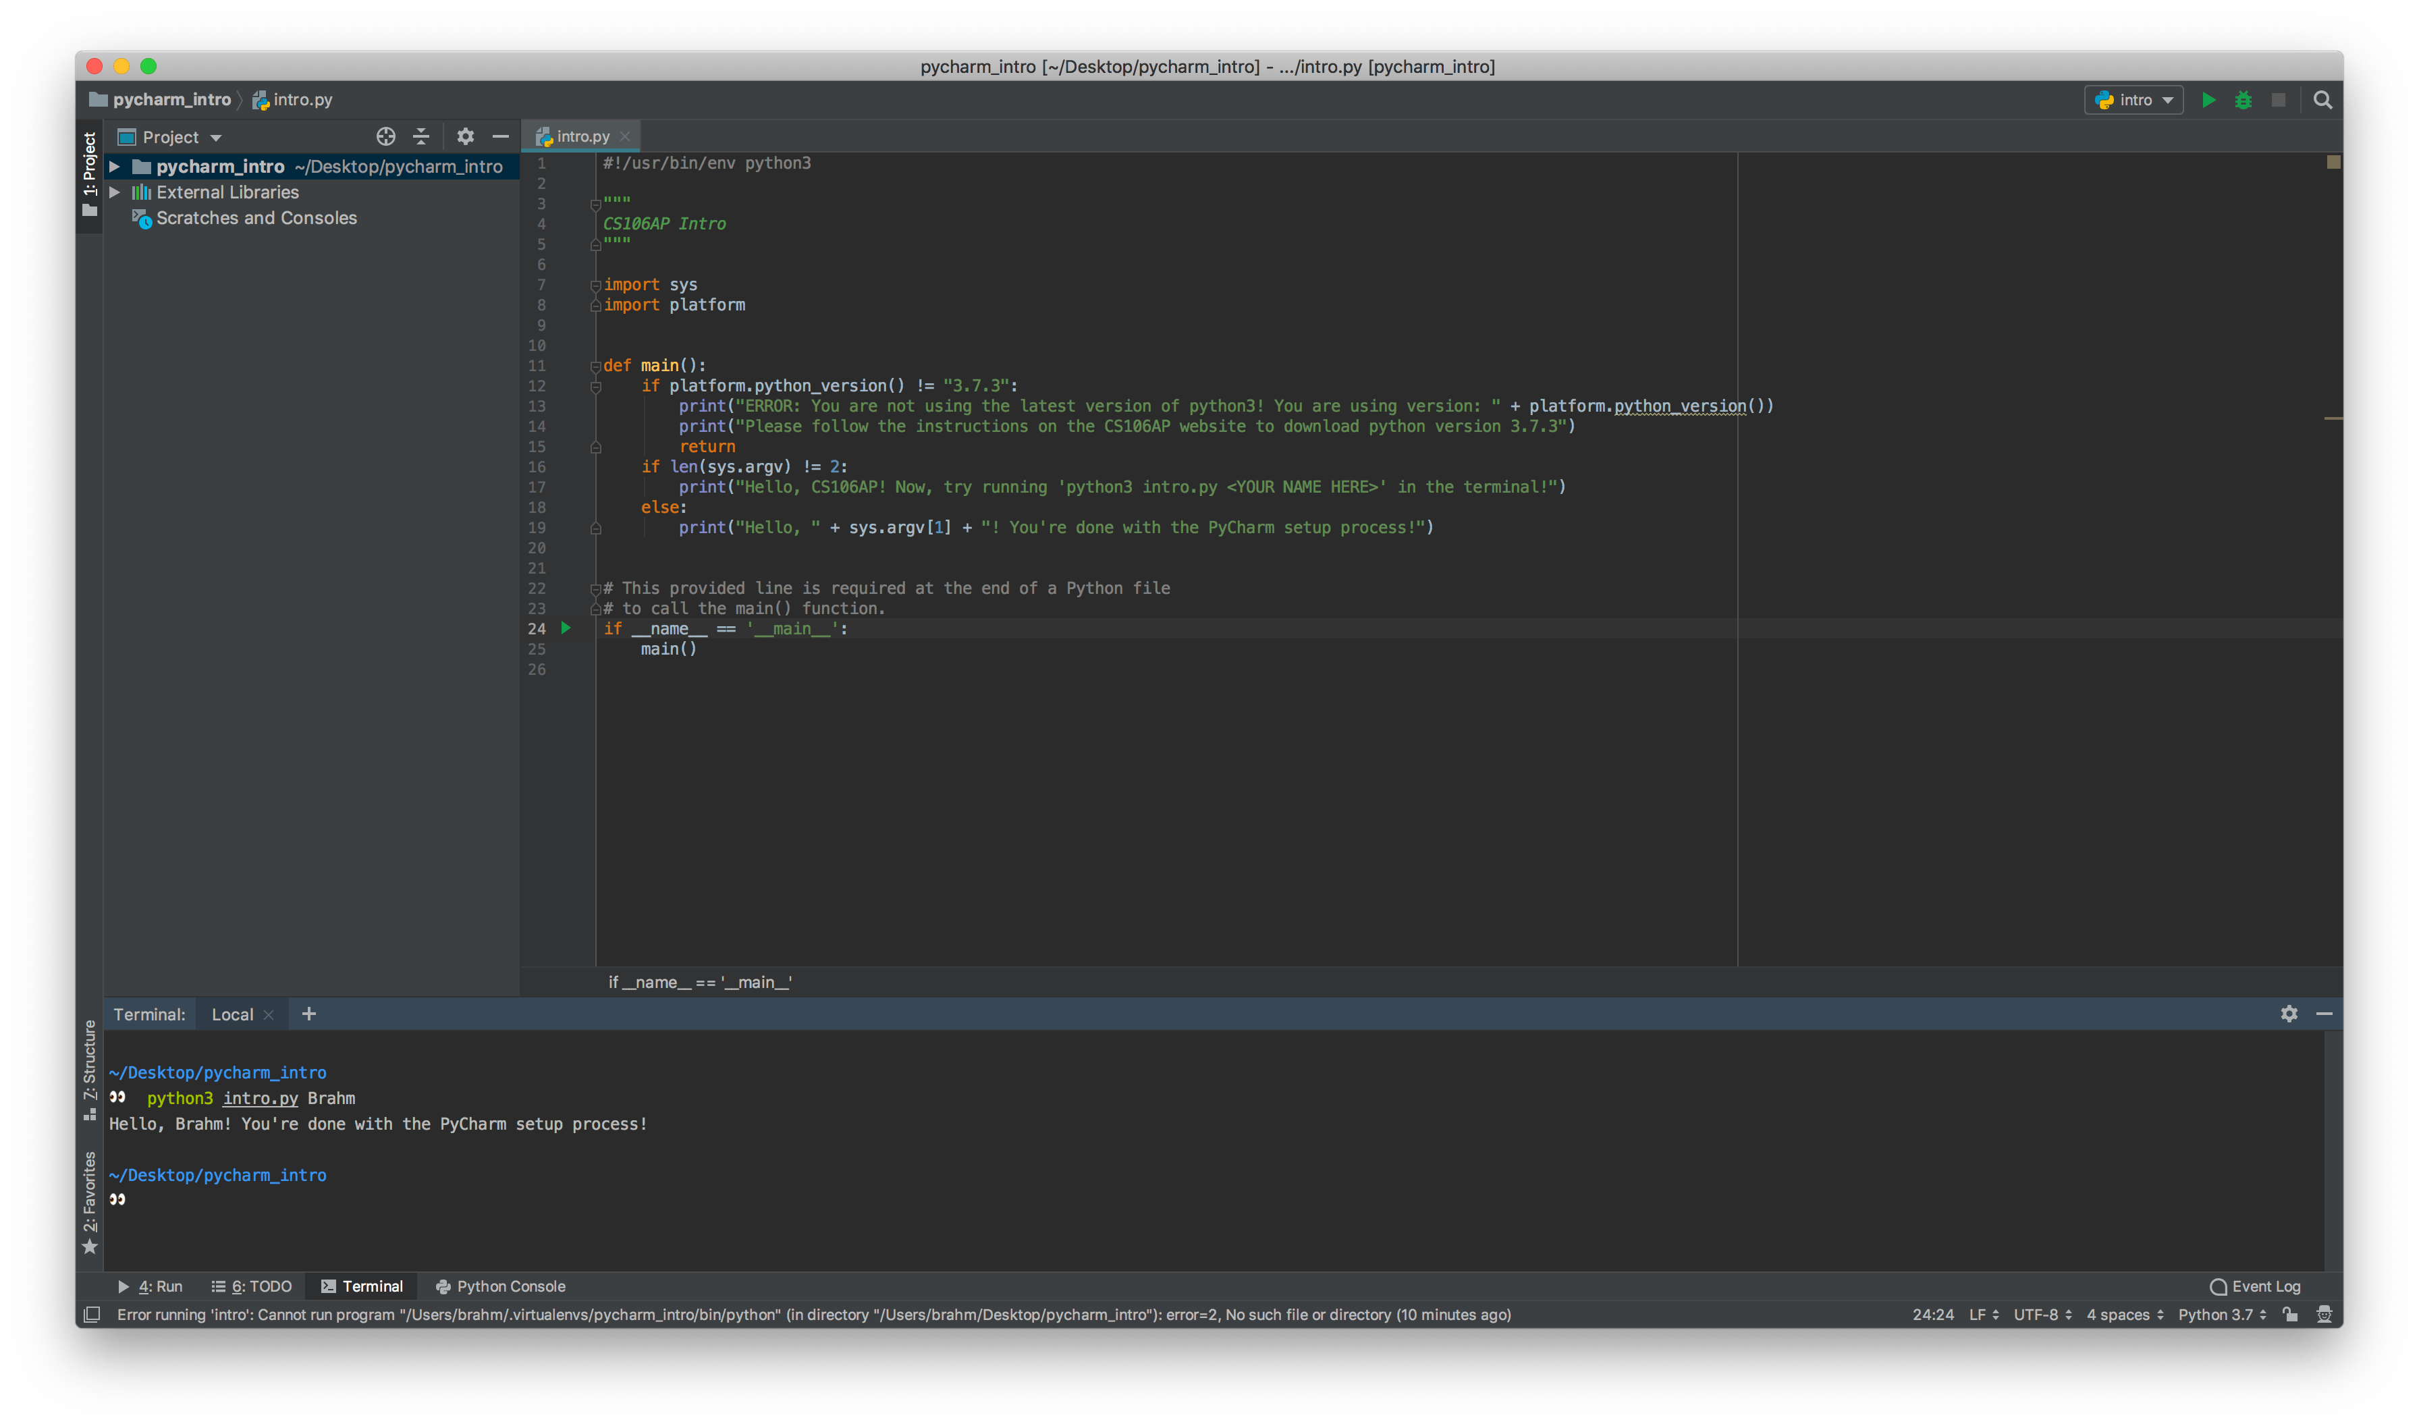Open the 1: Project side tab
This screenshot has height=1428, width=2419.
click(90, 175)
